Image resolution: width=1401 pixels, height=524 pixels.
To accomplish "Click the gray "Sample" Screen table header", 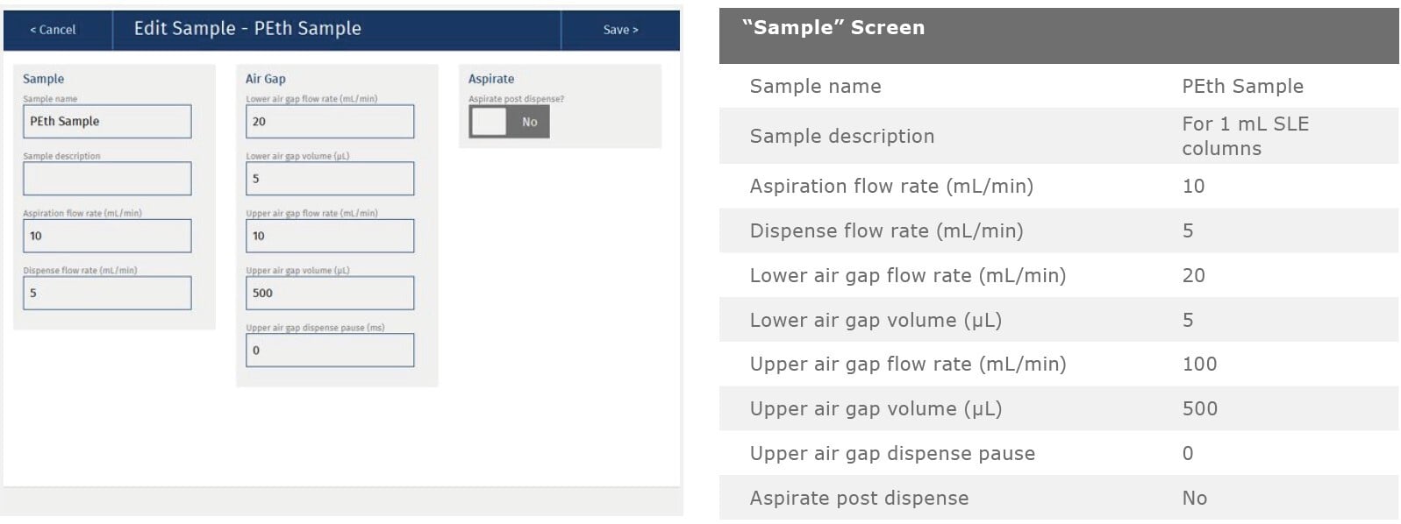I will [1058, 35].
